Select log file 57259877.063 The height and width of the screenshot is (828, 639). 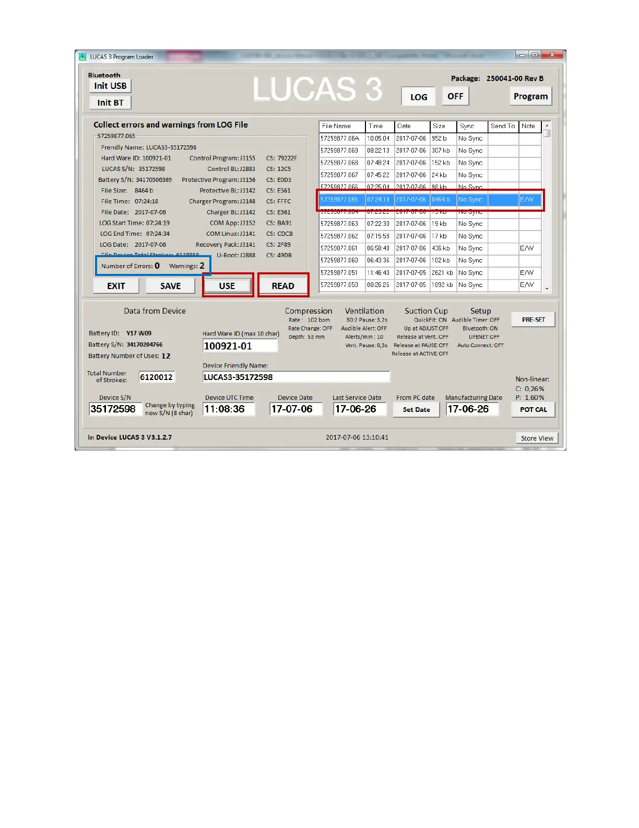point(431,224)
